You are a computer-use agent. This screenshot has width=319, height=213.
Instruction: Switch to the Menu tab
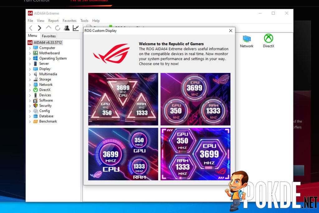click(x=32, y=36)
